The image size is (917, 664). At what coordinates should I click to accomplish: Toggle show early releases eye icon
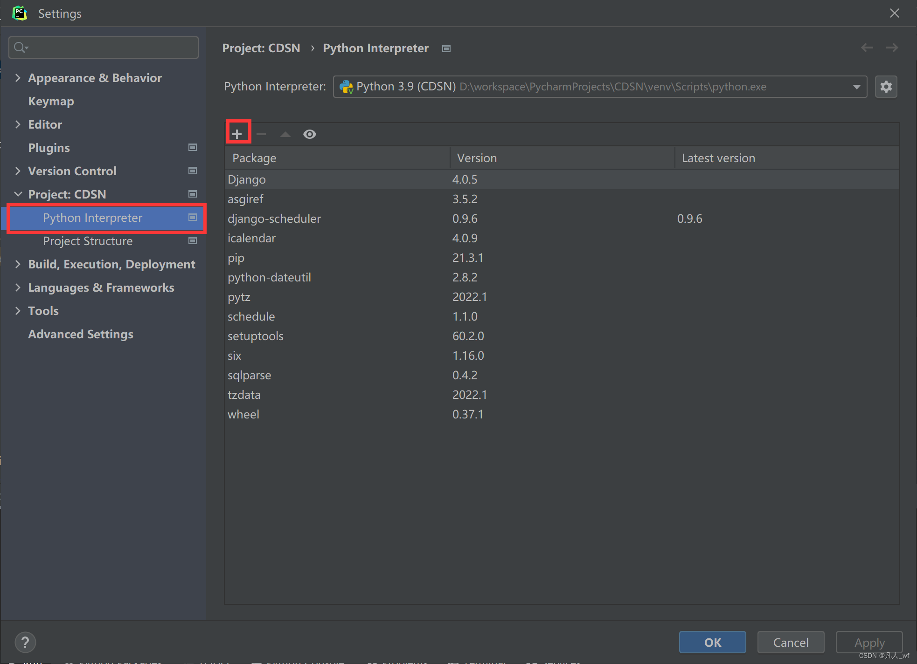(x=310, y=134)
